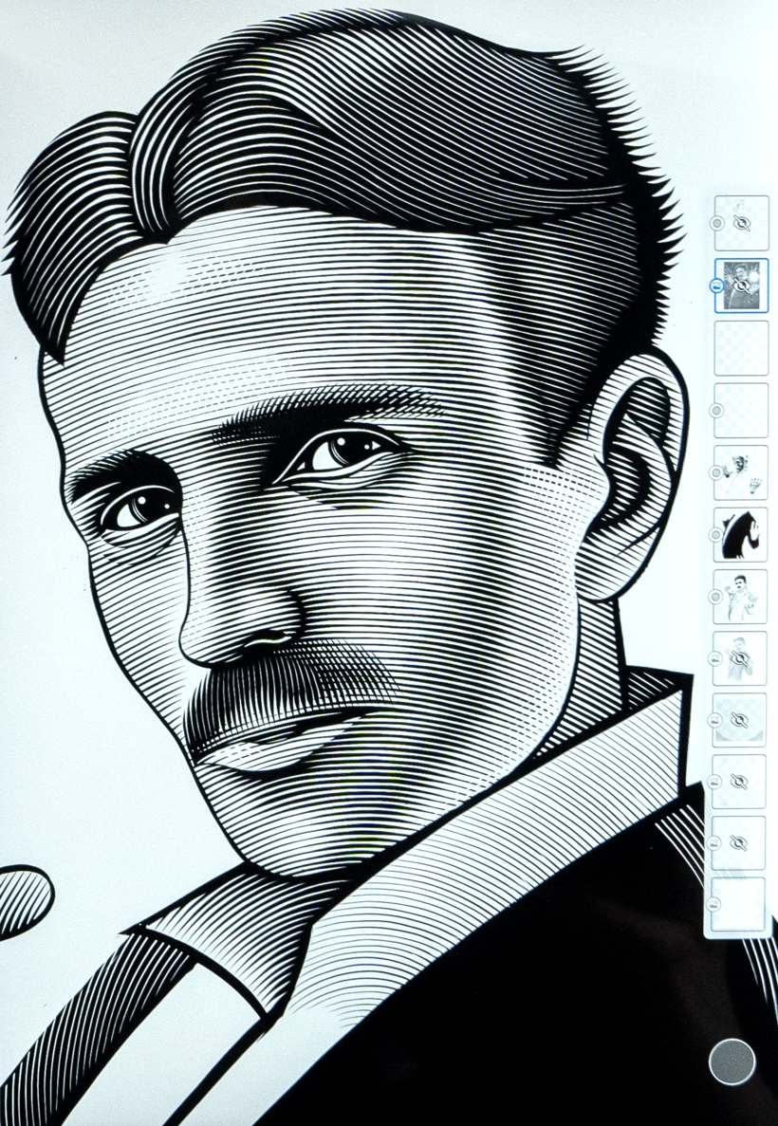
Task: Click the vector badge on line-art figure layer
Action: point(715,597)
